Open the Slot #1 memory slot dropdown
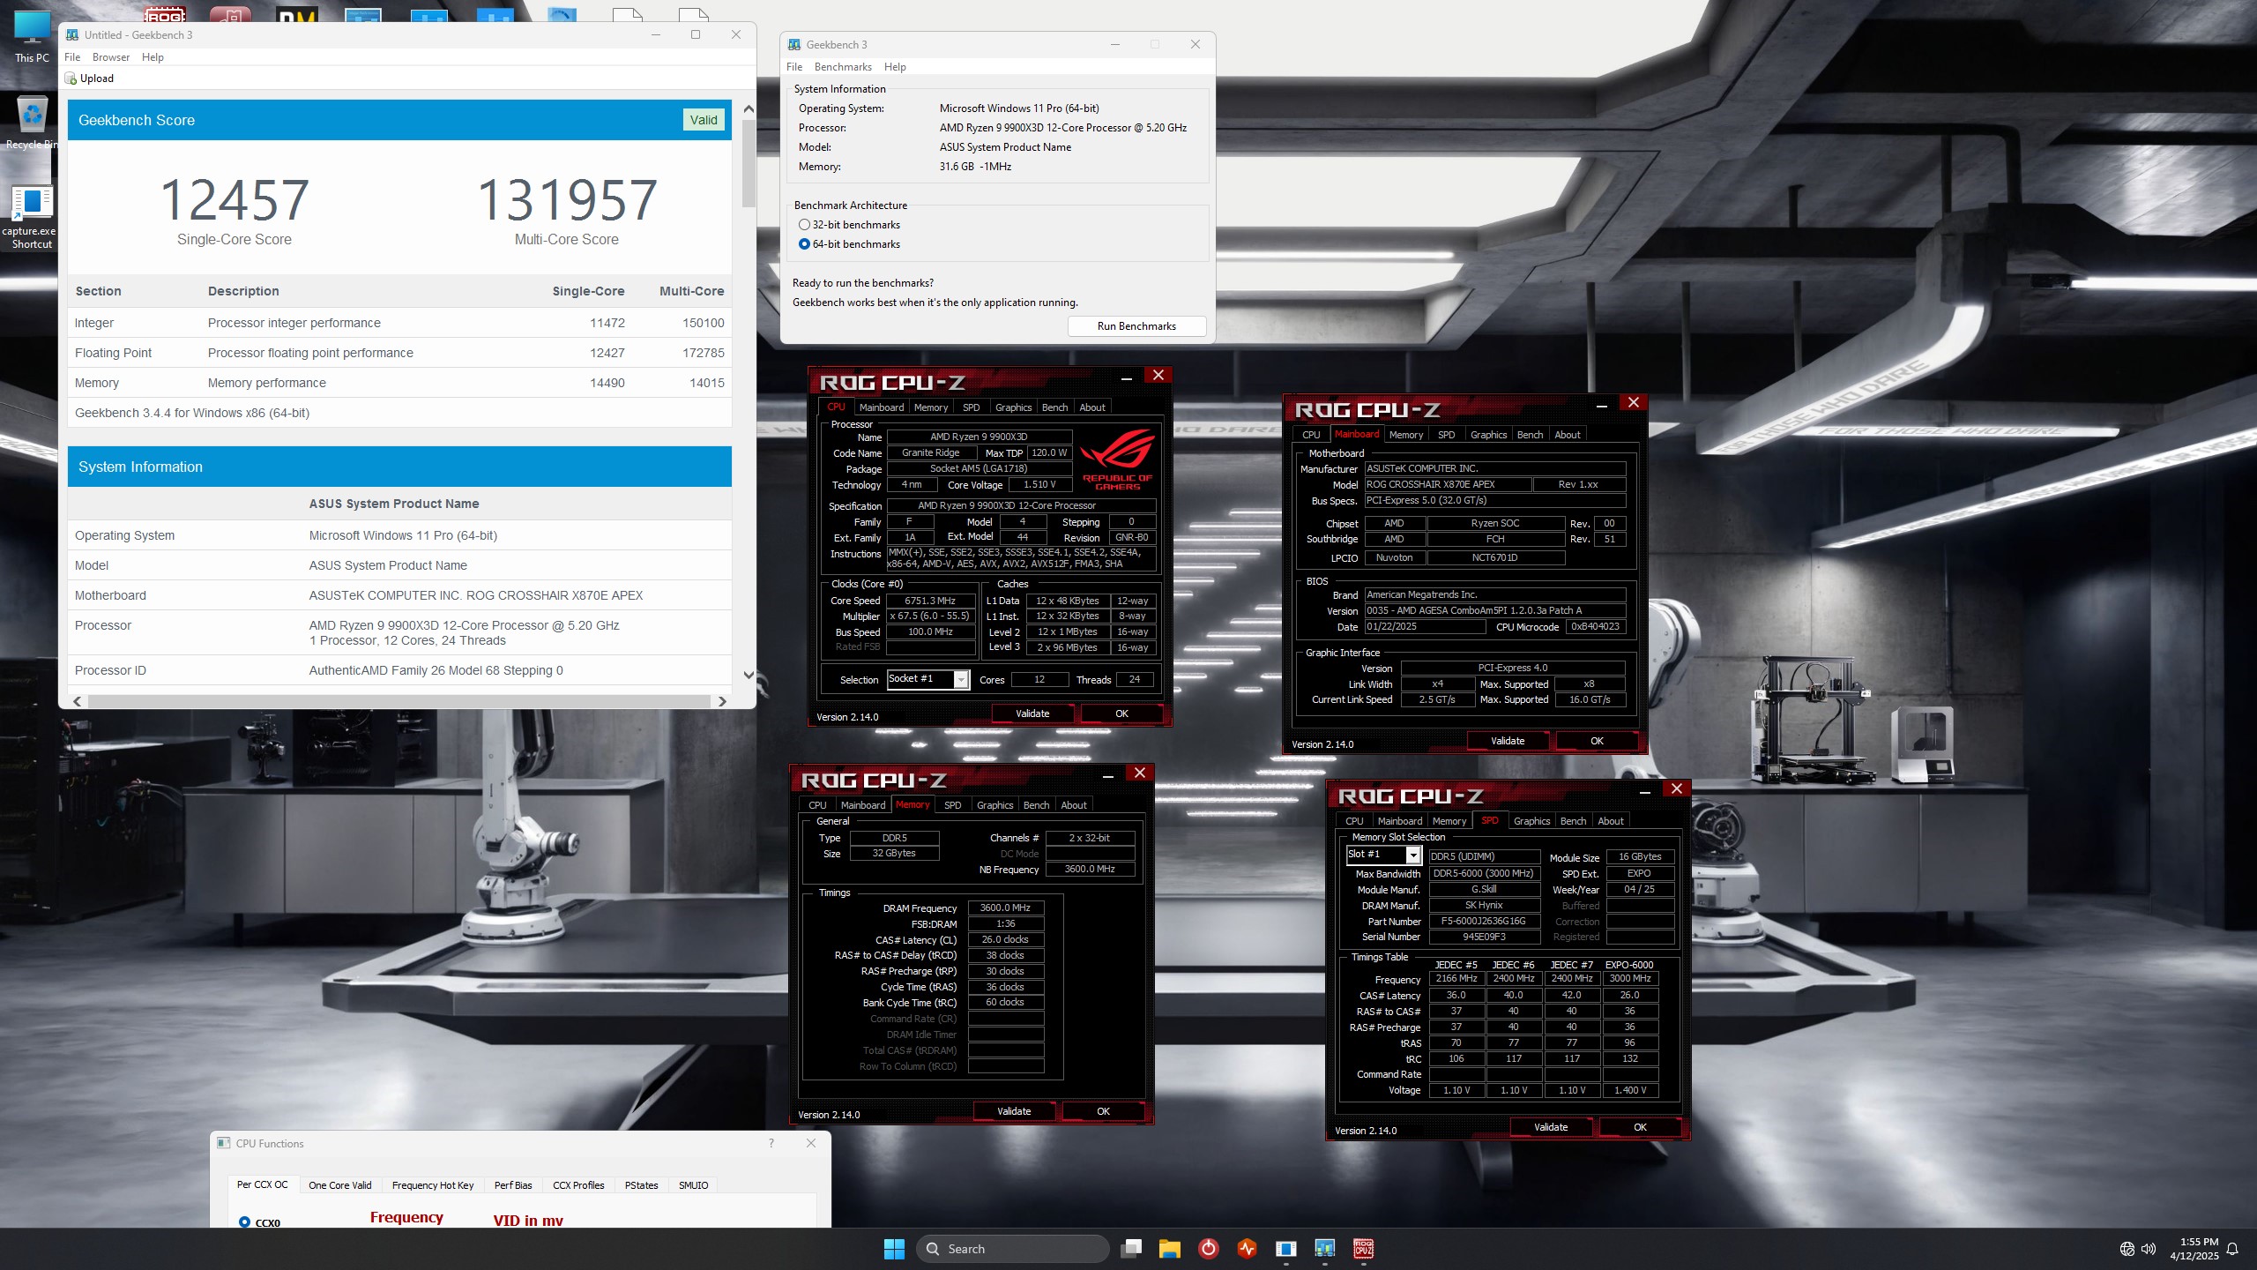The image size is (2257, 1270). click(x=1413, y=855)
